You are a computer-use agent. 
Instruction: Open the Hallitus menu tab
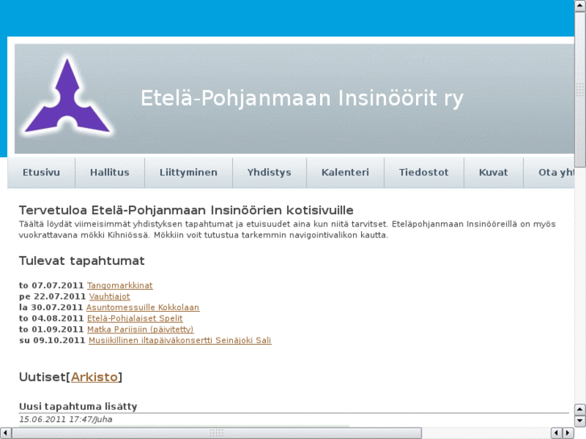point(110,172)
